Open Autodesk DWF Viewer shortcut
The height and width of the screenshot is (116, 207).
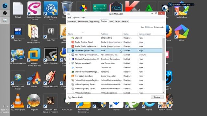coord(18,80)
